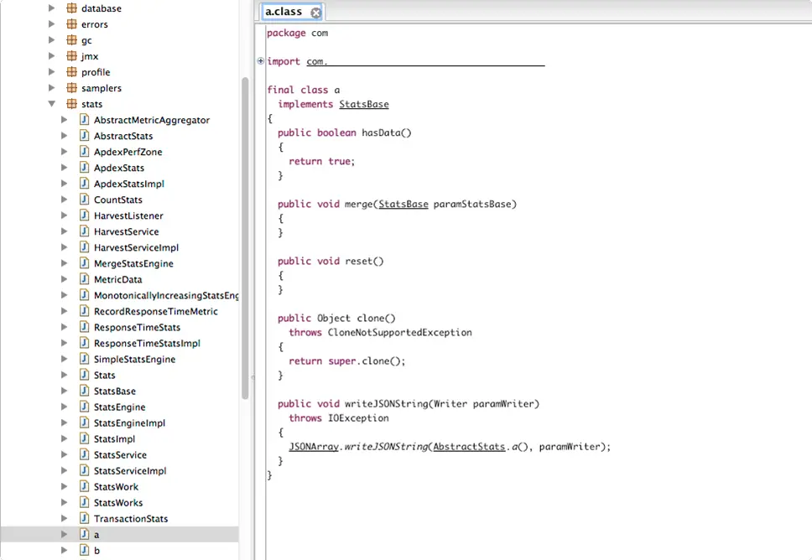Click the SimpleStatsEngine class file icon
812x560 pixels.
pyautogui.click(x=85, y=359)
